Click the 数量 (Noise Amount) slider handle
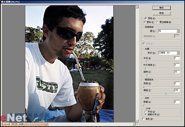Image resolution: width=185 pixels, height=127 pixels. (144, 105)
